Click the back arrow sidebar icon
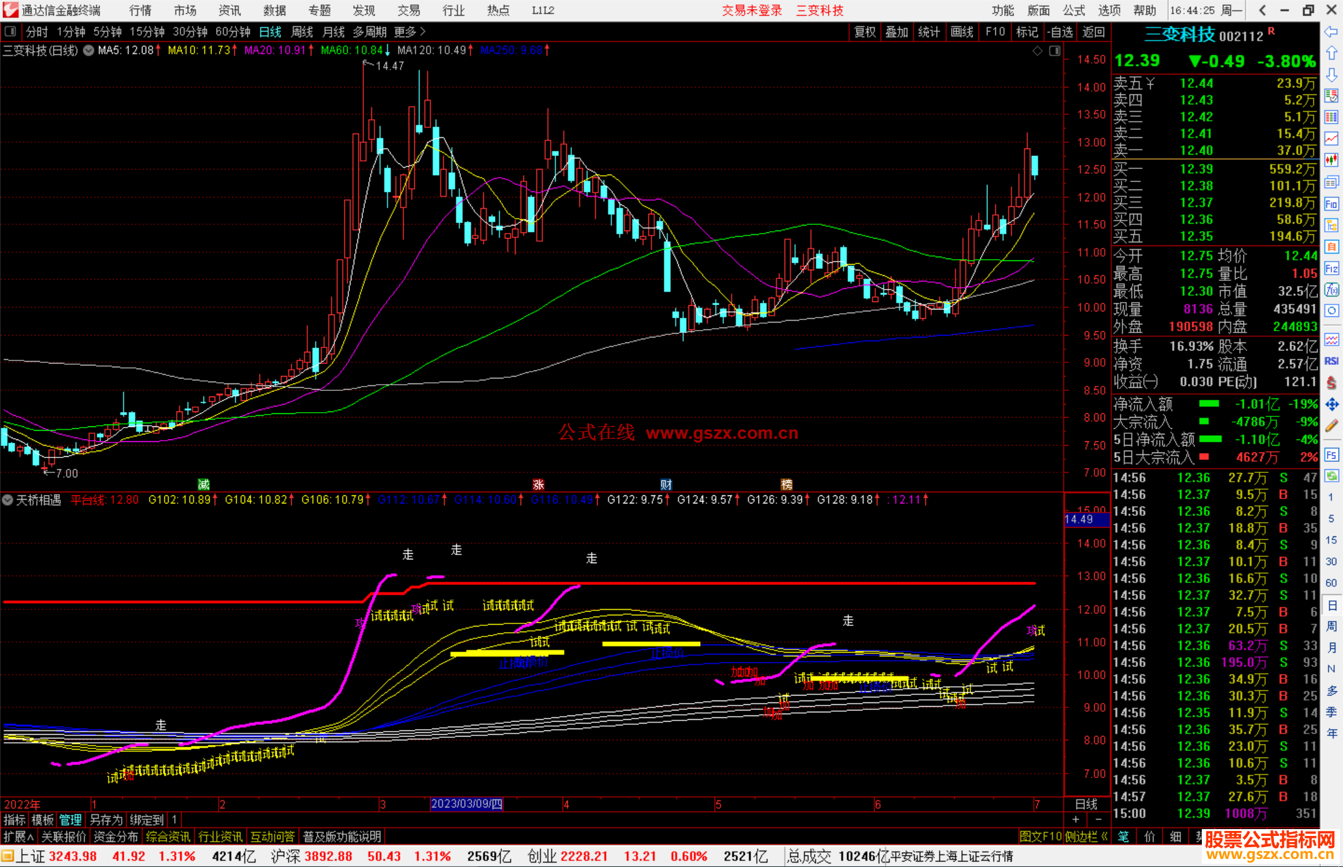 click(x=1331, y=32)
